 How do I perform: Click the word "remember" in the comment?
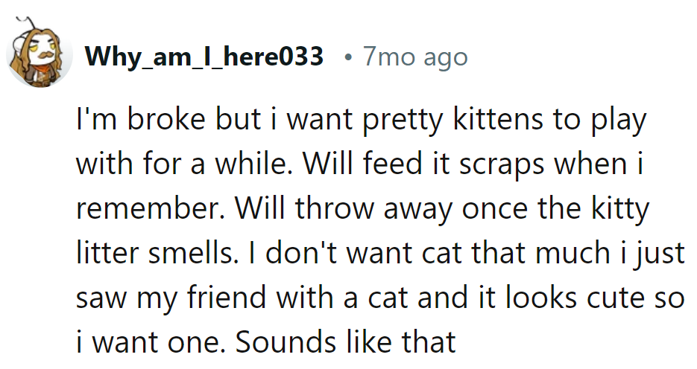point(150,209)
